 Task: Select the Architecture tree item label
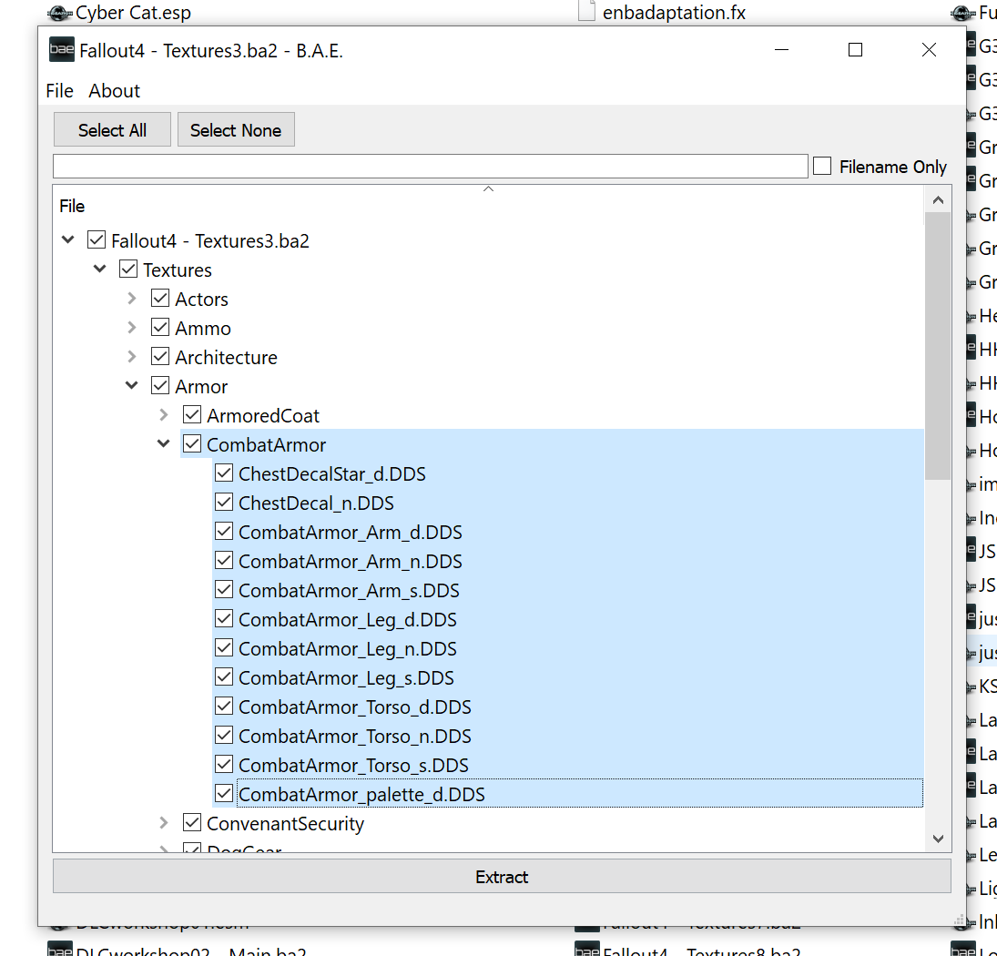click(227, 357)
